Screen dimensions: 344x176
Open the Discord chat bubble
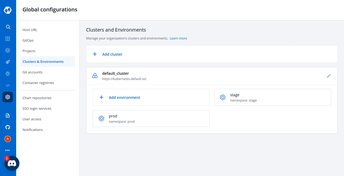[x=12, y=163]
